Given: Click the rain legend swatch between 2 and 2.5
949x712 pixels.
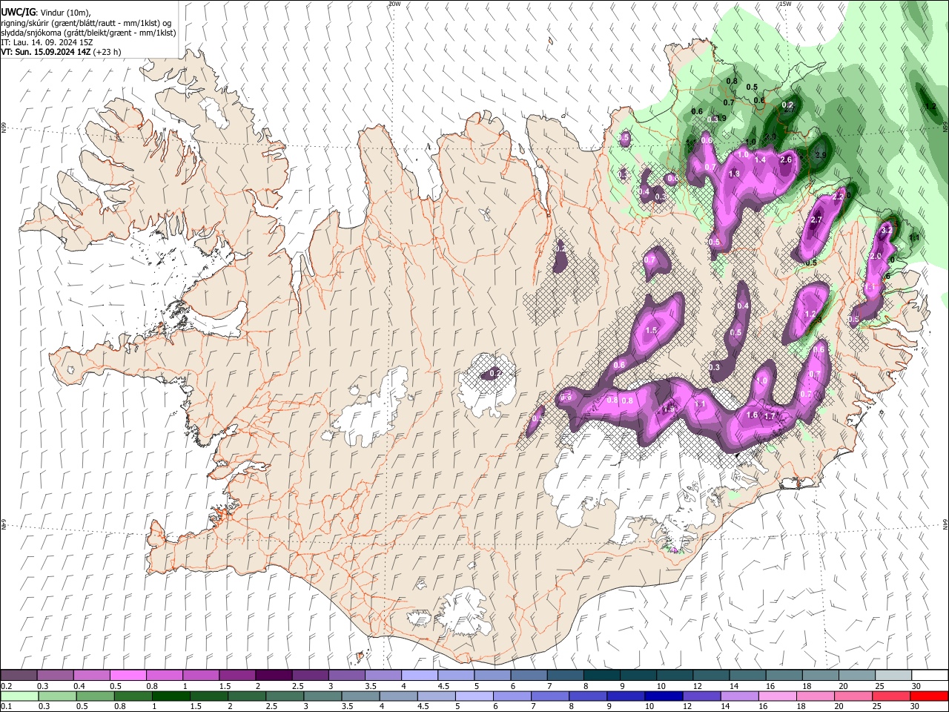Looking at the screenshot, I should tap(246, 696).
